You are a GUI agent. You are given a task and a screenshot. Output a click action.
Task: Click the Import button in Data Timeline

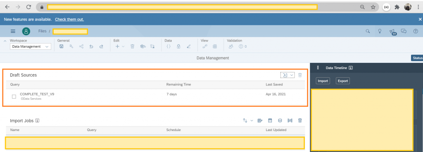(x=323, y=81)
